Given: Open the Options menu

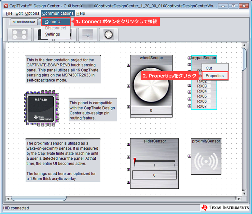Looking at the screenshot, I should click(x=32, y=13).
